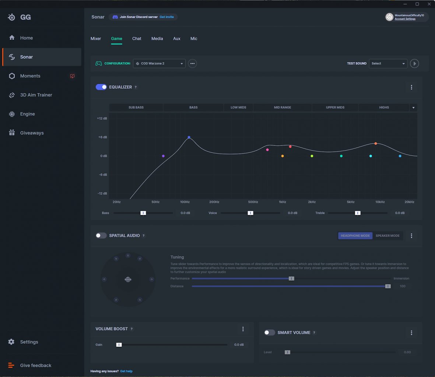Click the center head icon in spatial circle
The image size is (435, 377).
(128, 279)
